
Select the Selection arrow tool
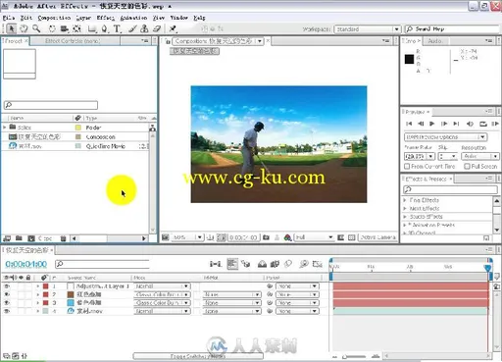pos(12,28)
